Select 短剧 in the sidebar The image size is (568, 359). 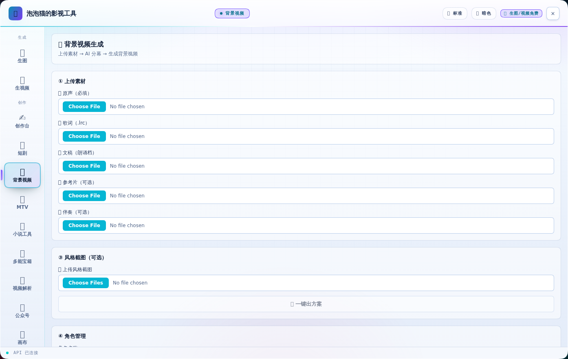click(x=22, y=149)
